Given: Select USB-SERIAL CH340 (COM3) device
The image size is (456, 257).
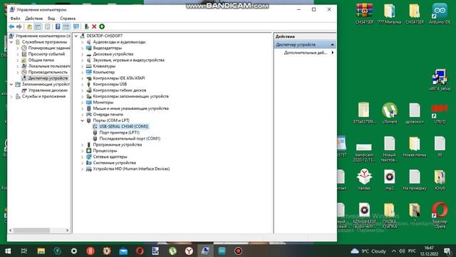Looking at the screenshot, I should [x=124, y=126].
